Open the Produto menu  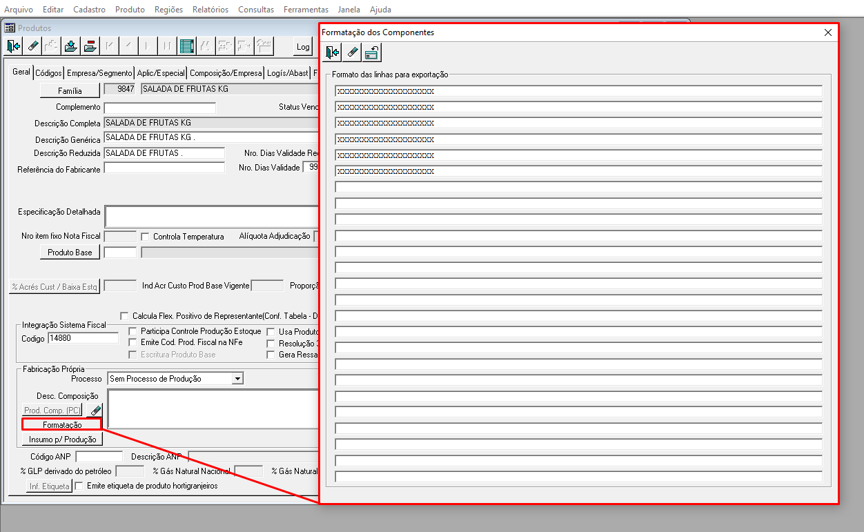pyautogui.click(x=130, y=10)
